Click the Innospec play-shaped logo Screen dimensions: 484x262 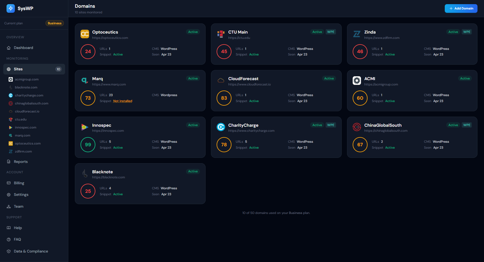click(85, 127)
